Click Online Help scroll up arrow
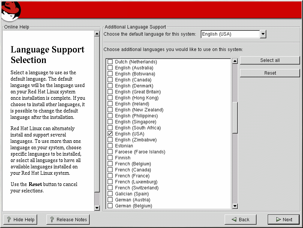Image resolution: width=303 pixels, height=228 pixels. click(x=97, y=34)
